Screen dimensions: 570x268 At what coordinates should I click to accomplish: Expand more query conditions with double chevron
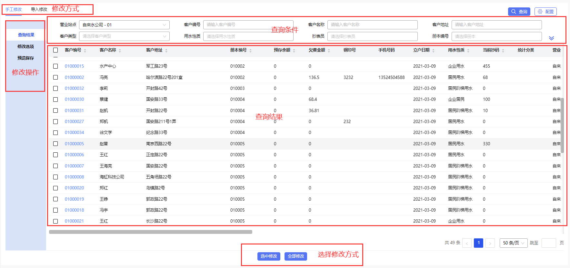pyautogui.click(x=551, y=38)
